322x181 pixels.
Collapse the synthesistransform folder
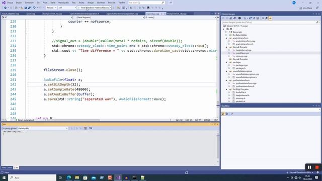pos(227,80)
